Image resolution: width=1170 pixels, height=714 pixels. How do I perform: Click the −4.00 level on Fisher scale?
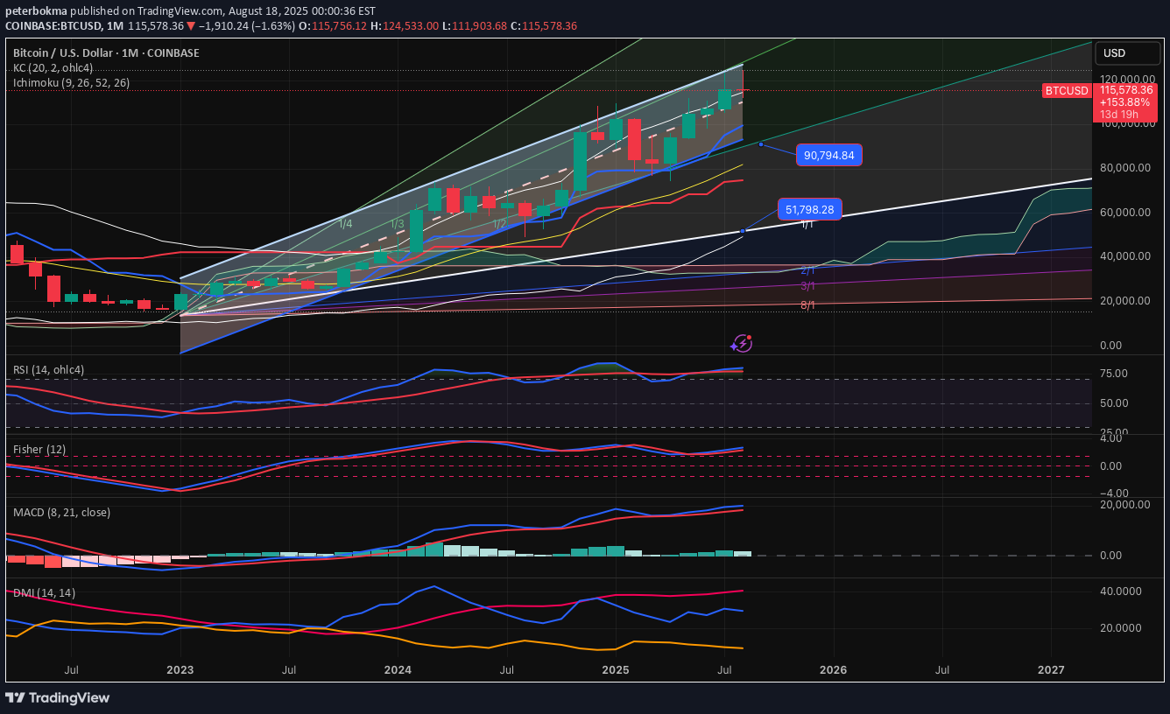pos(1112,493)
